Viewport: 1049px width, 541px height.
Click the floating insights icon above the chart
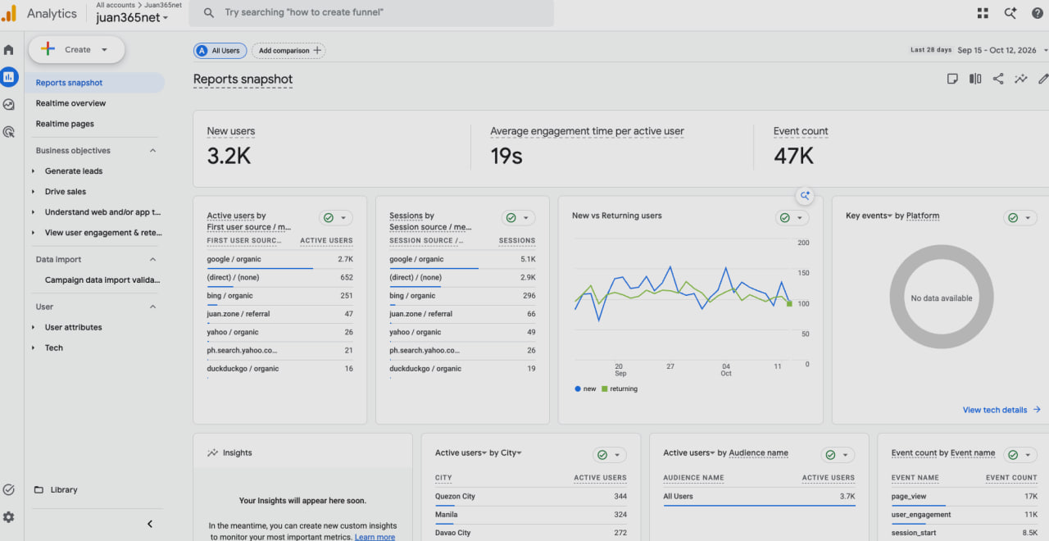coord(806,195)
